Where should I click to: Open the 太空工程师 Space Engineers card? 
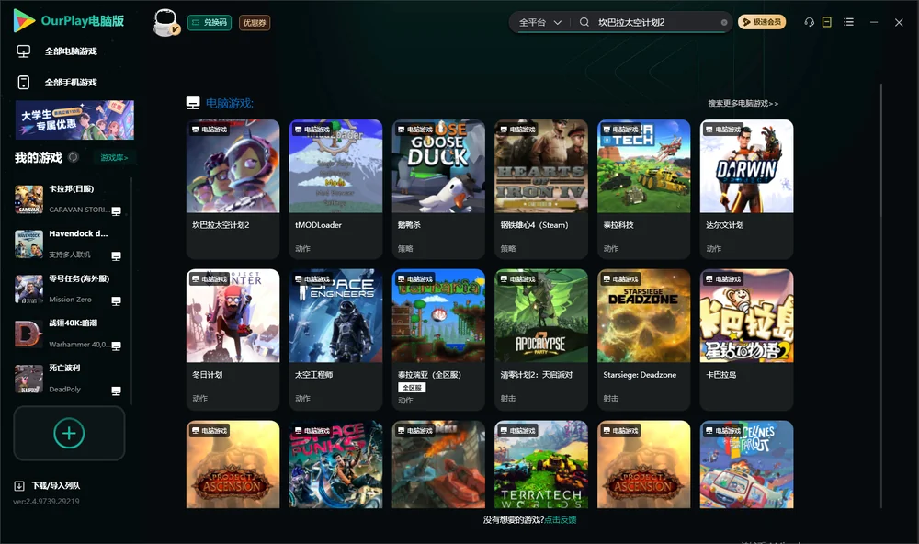(x=335, y=339)
